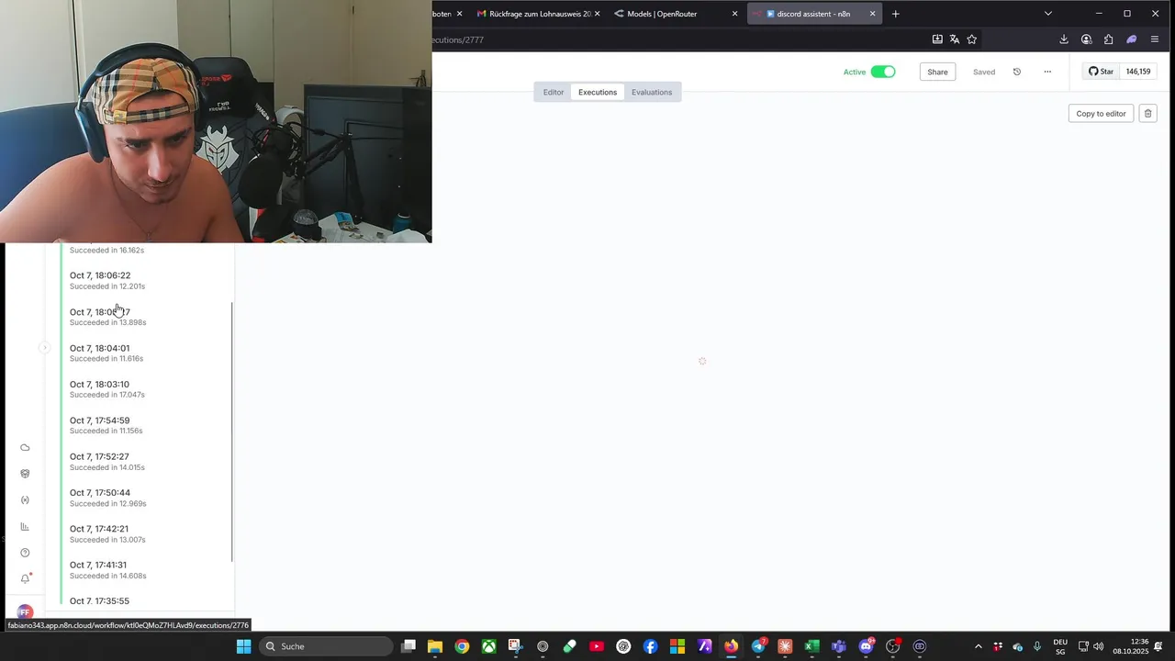Click the install/save page icon in address bar
The image size is (1175, 661).
point(937,39)
